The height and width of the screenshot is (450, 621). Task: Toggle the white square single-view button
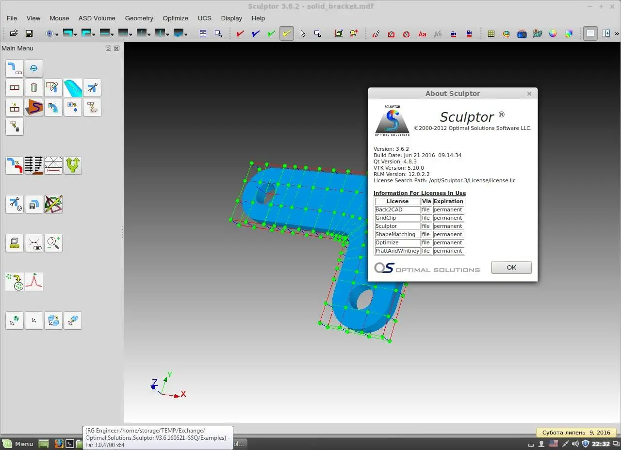tap(590, 33)
